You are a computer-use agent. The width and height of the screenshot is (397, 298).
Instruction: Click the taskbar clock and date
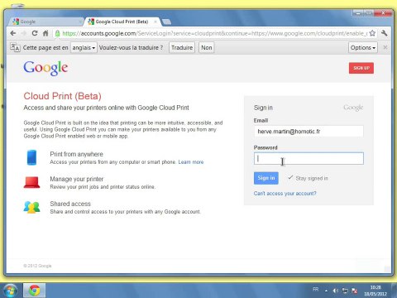(375, 291)
